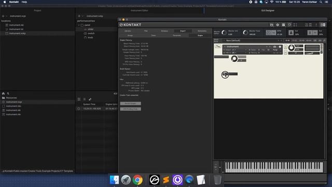Screen dimensions: 332x187
Task: Switch to the Automation tab in Kontakt browser
Action: click(x=202, y=31)
